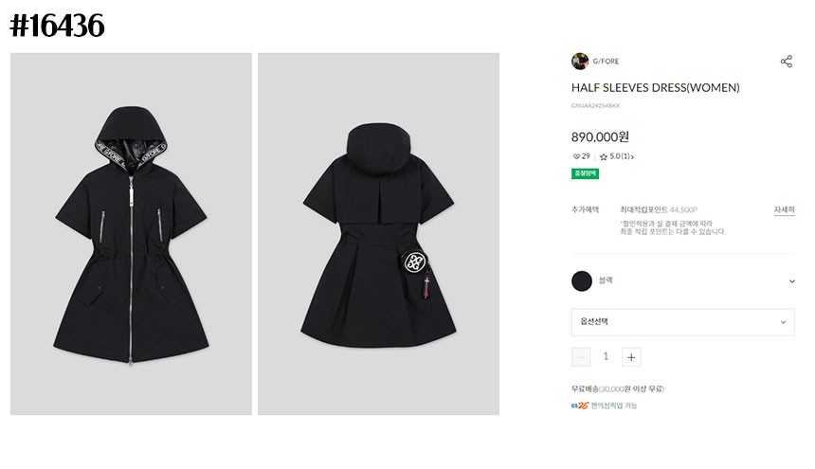The height and width of the screenshot is (469, 815).
Task: Open the back view dress image
Action: 378,234
